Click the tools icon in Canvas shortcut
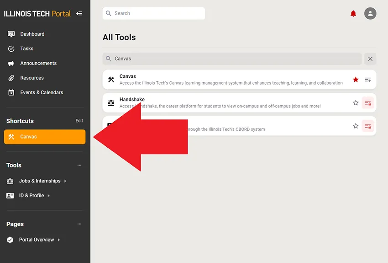The width and height of the screenshot is (388, 263). (x=11, y=137)
